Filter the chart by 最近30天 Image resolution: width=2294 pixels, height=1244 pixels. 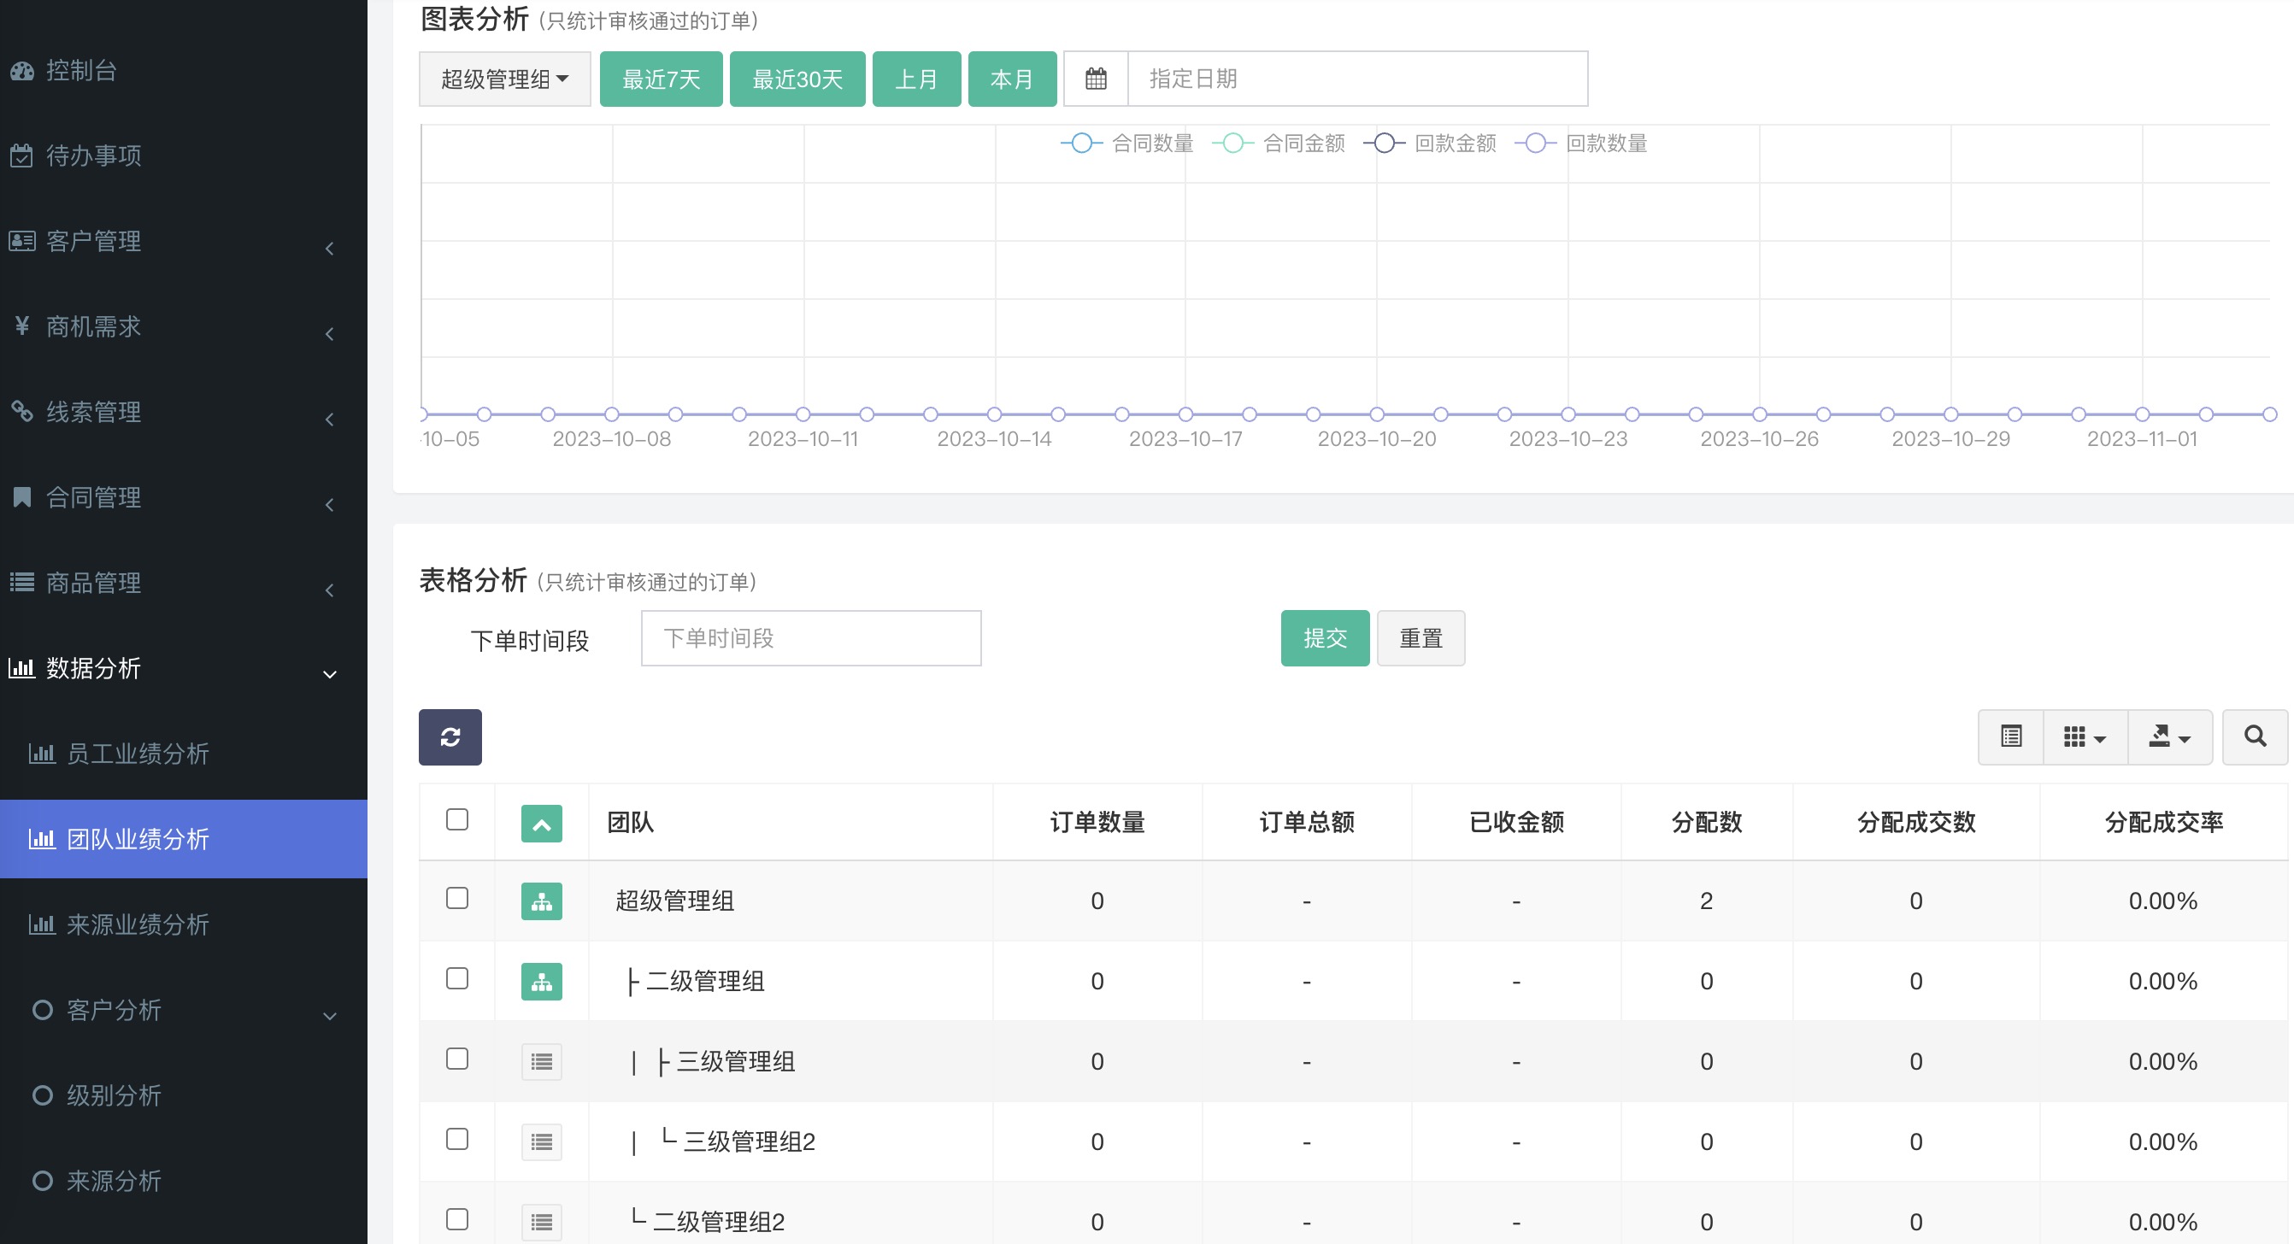point(797,79)
